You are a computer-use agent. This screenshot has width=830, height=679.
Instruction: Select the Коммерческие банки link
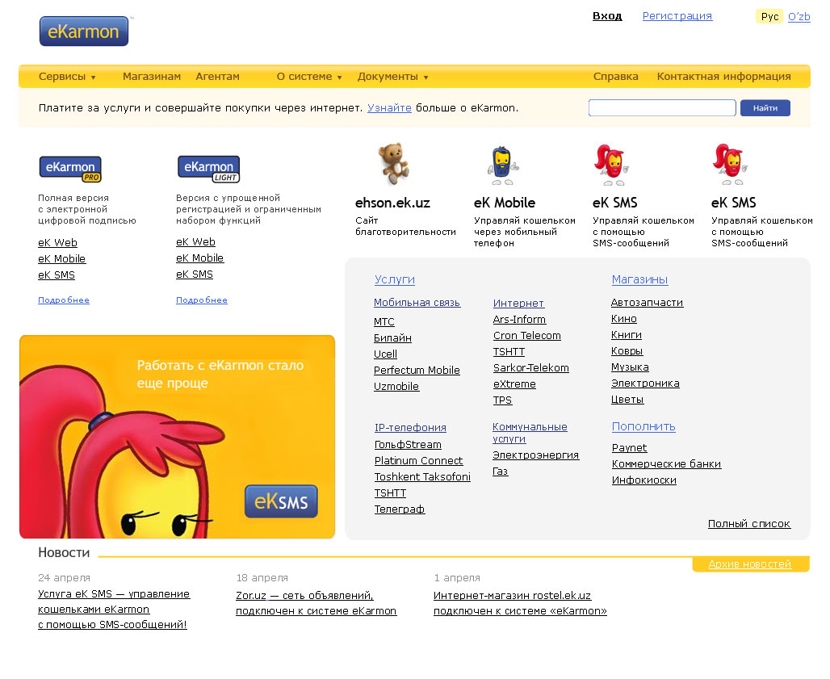coord(666,464)
